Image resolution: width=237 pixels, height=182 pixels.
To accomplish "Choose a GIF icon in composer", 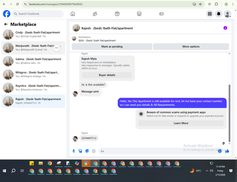I will [94, 151].
